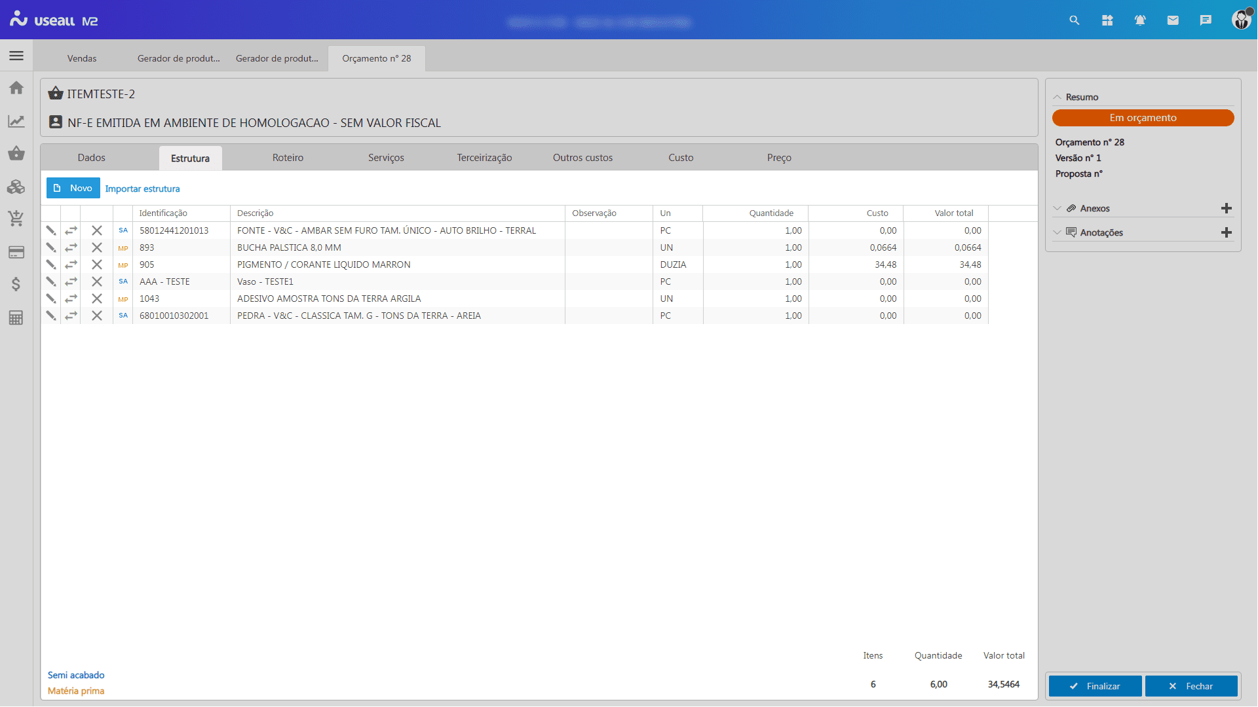
Task: Delete the PIGMENTO / CORANTE row
Action: tap(97, 264)
